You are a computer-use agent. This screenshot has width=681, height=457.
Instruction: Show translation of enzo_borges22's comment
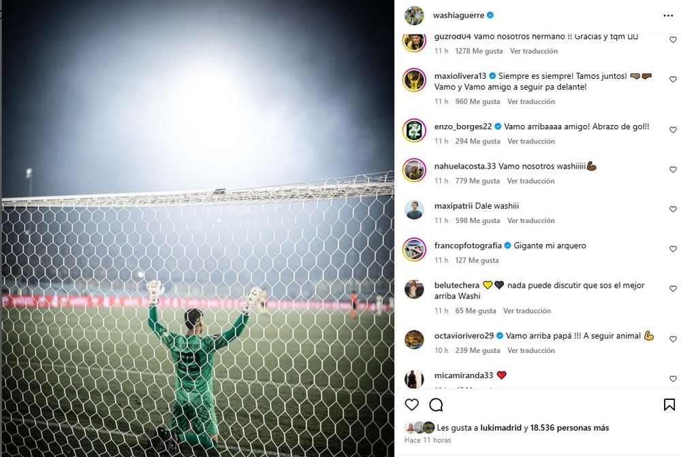530,141
